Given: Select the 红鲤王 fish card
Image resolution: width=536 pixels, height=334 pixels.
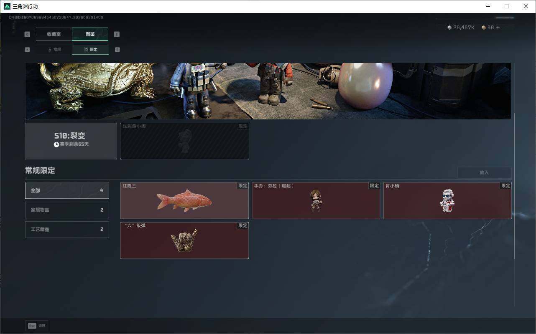Looking at the screenshot, I should point(184,201).
